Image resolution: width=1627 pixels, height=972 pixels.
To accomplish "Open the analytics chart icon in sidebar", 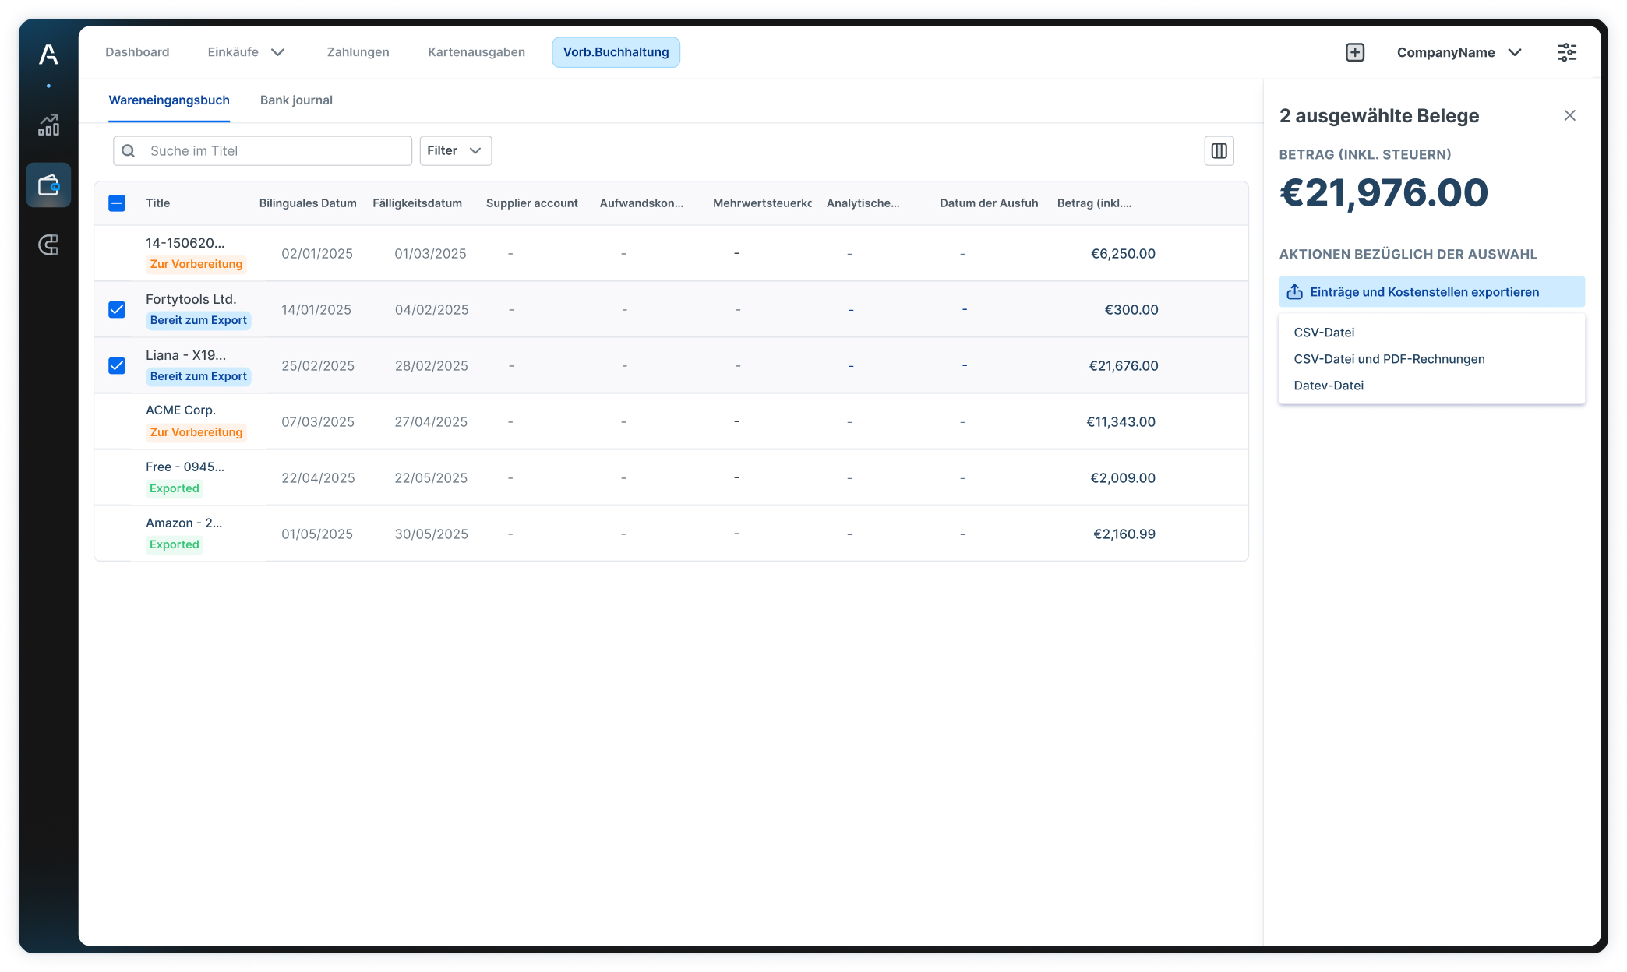I will coord(48,125).
